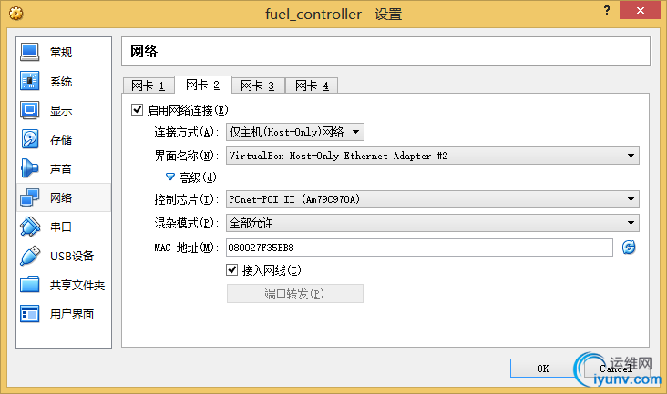Uncheck the 接入网线 (cable connected) checkbox

pos(231,270)
